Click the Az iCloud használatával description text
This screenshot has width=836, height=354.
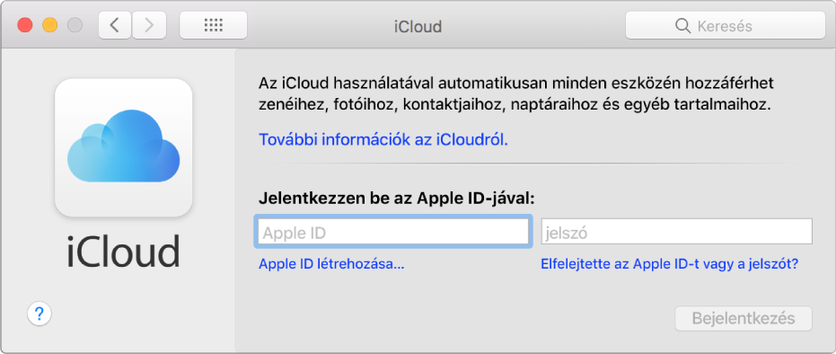click(x=515, y=93)
